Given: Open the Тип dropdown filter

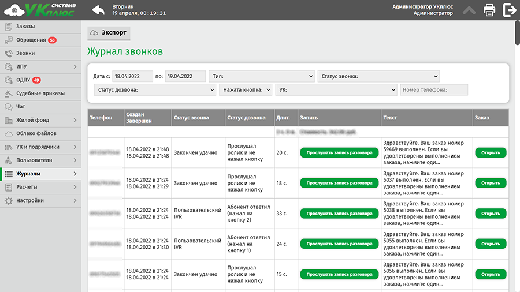Looking at the screenshot, I should click(262, 76).
